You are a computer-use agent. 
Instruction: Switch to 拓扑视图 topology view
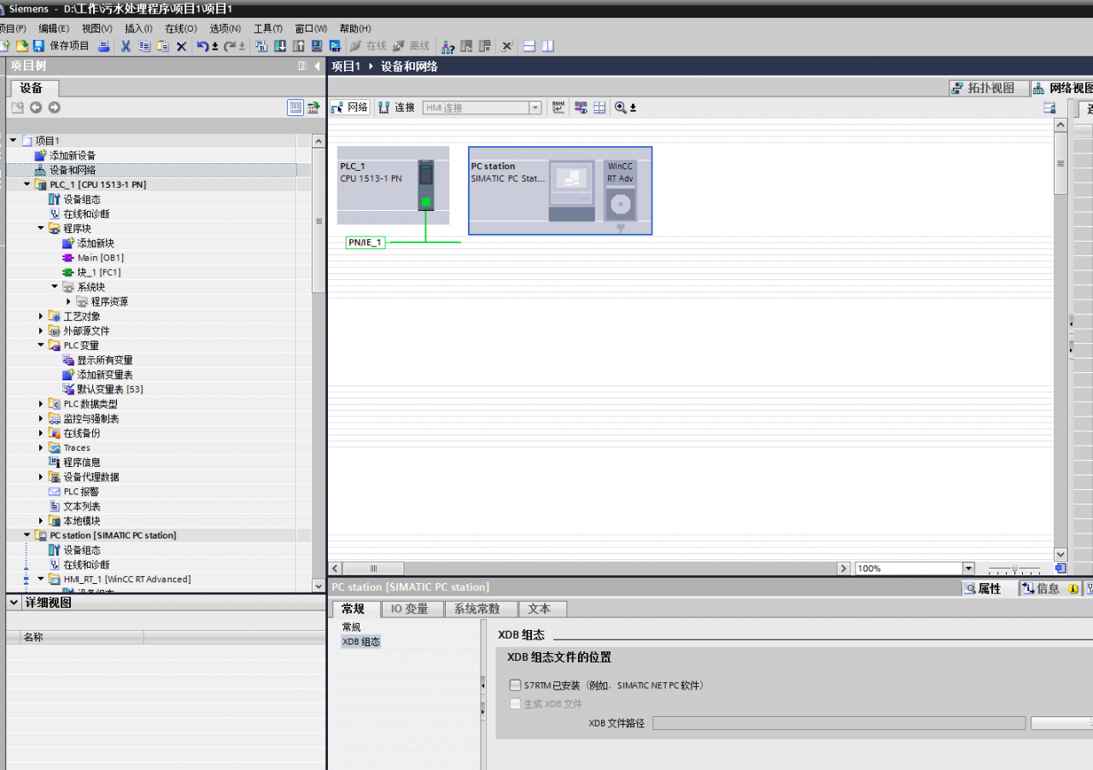coord(984,88)
